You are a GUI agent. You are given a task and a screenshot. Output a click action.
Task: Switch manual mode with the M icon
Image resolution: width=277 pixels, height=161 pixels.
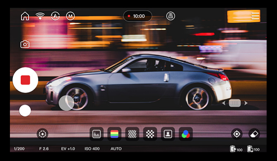click(70, 16)
